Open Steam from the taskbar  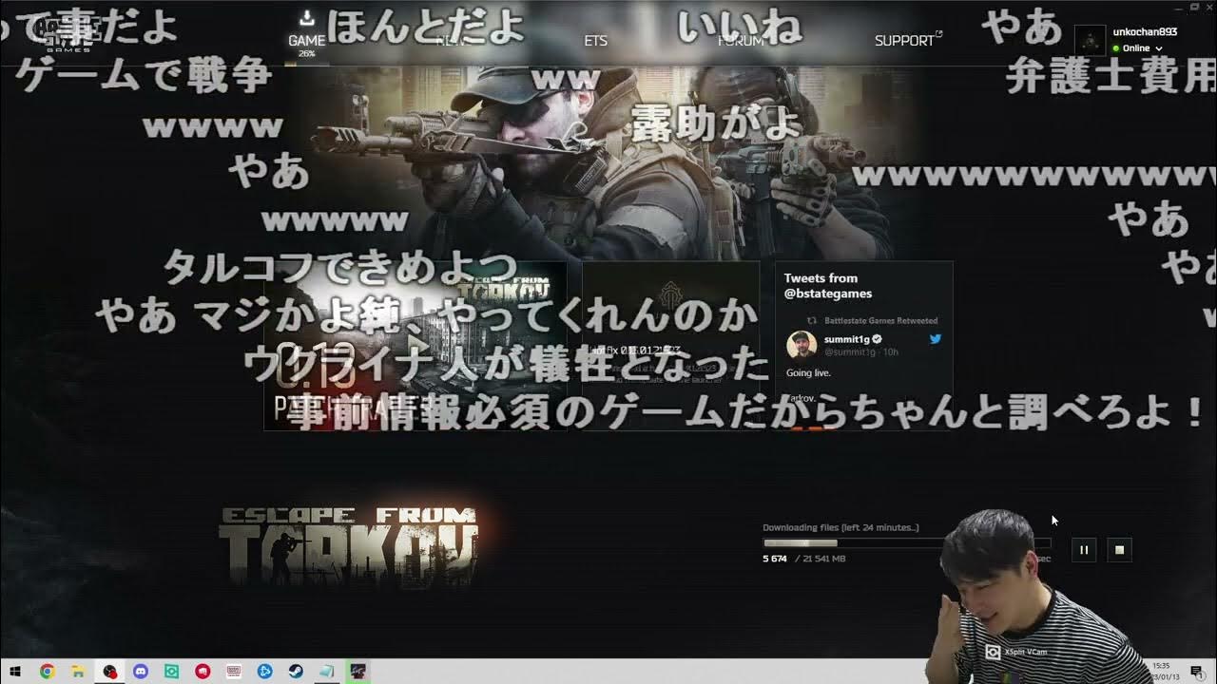pyautogui.click(x=296, y=672)
